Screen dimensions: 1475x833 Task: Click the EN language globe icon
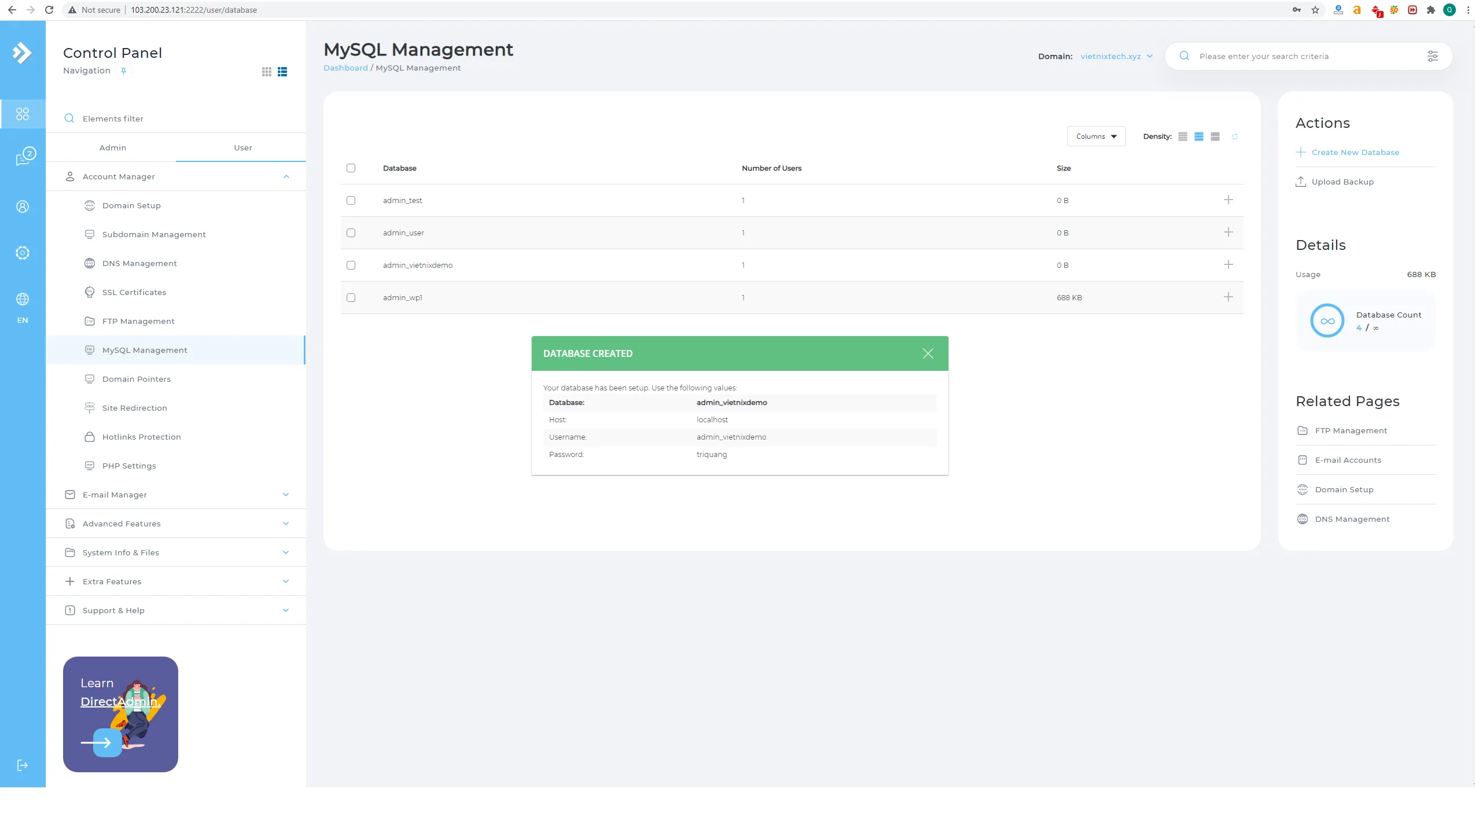tap(23, 300)
